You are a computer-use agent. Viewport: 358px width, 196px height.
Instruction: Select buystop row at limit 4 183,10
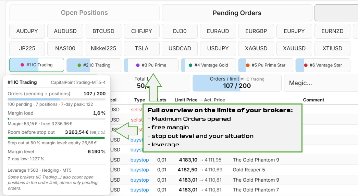(234, 160)
